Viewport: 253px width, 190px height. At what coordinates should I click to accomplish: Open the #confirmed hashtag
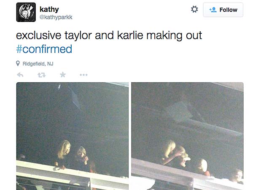(x=44, y=49)
